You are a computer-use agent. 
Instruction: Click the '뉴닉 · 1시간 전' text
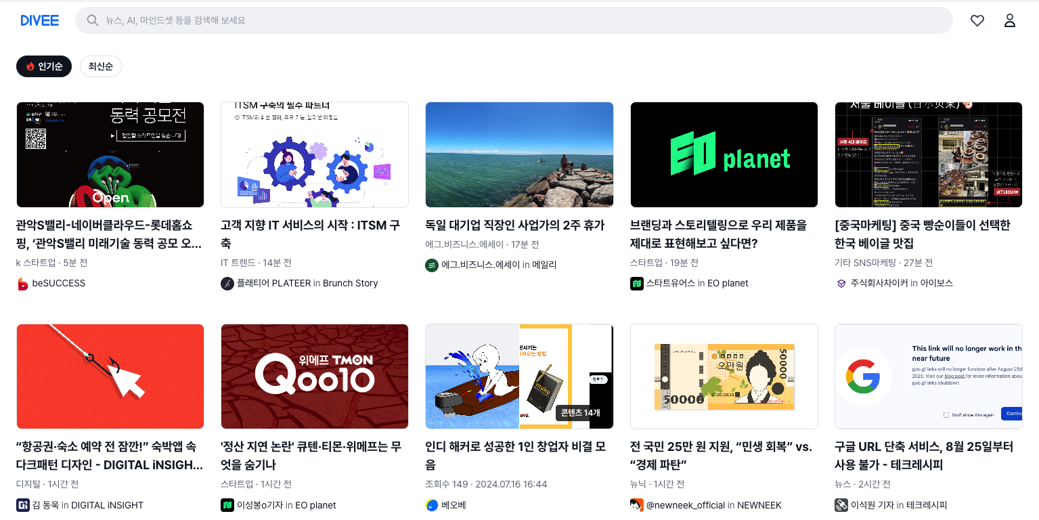(x=657, y=484)
